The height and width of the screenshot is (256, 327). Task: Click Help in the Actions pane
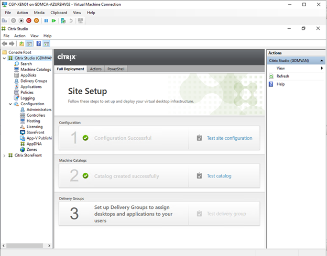(280, 84)
